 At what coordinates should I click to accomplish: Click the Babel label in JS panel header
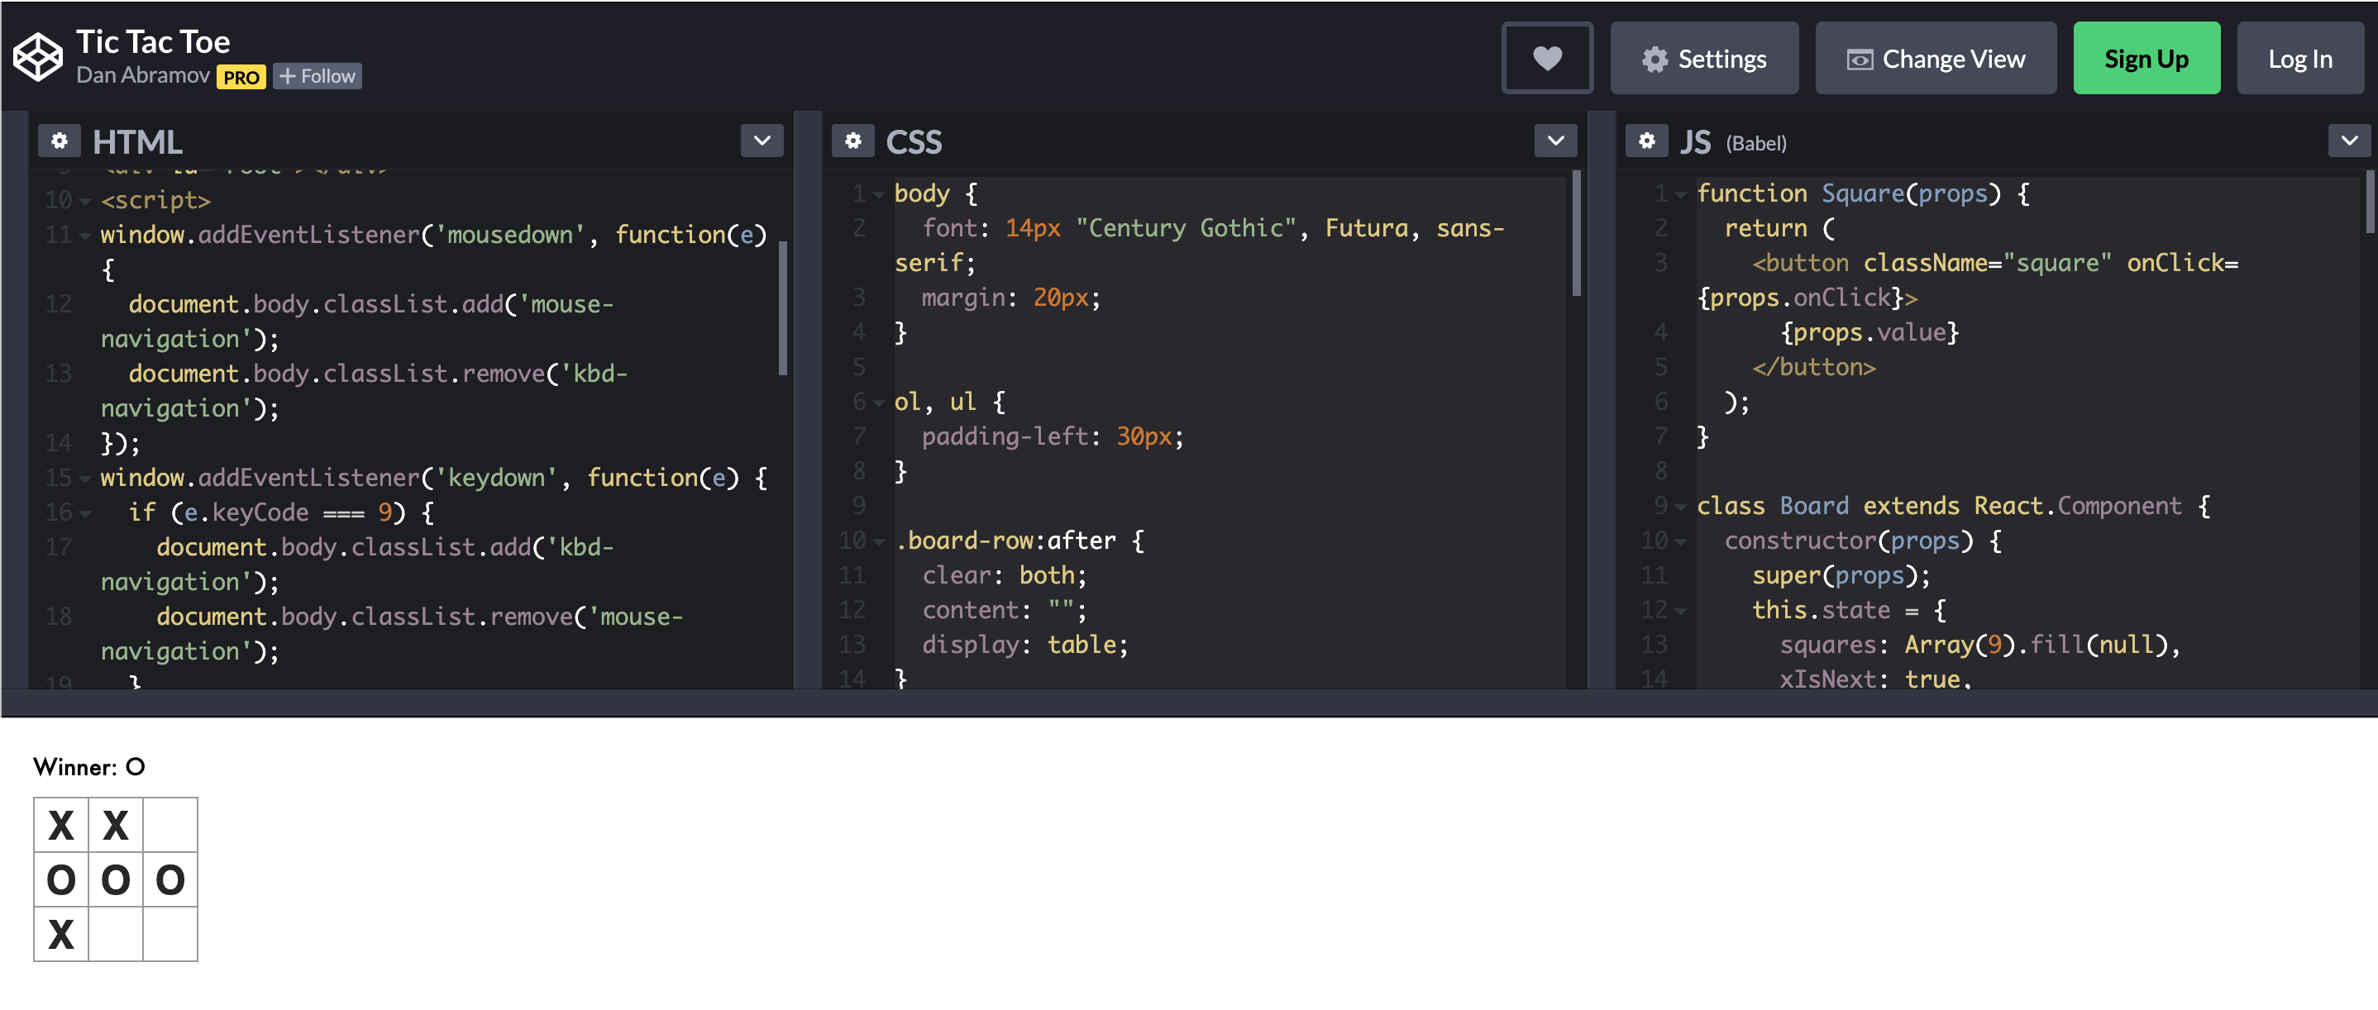click(1758, 142)
